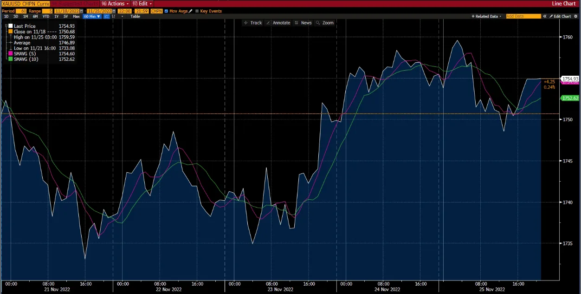Click the pencil icon beside Mov Avgs
The height and width of the screenshot is (294, 581).
coord(190,11)
